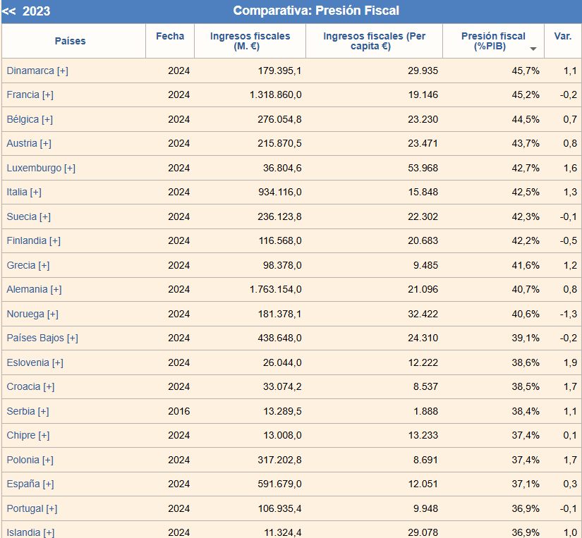The height and width of the screenshot is (538, 582).
Task: Expand details for Francia
Action: (49, 94)
